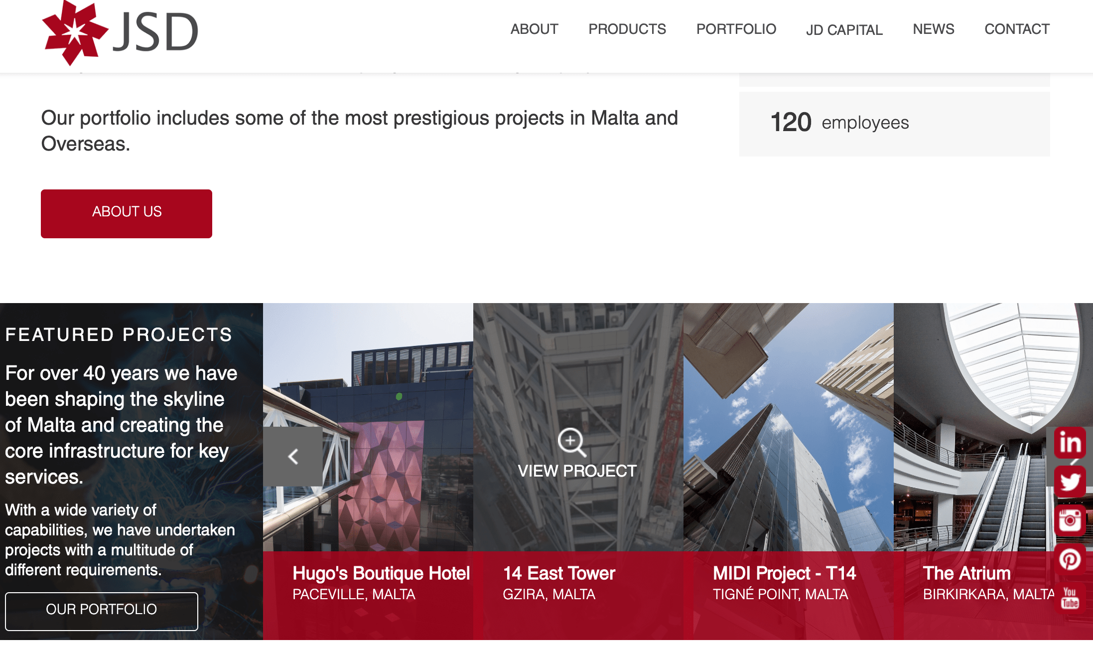Open the LinkedIn social icon
This screenshot has height=656, width=1093.
(1070, 443)
